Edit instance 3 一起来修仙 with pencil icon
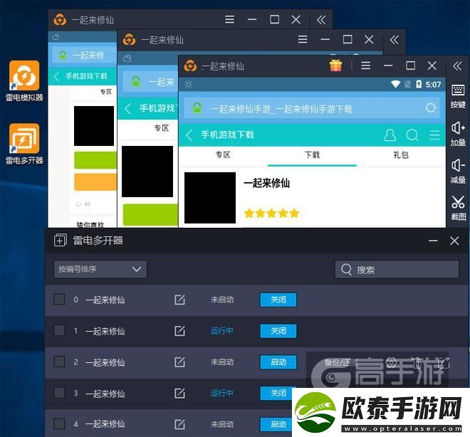The height and width of the screenshot is (437, 470). tap(179, 394)
